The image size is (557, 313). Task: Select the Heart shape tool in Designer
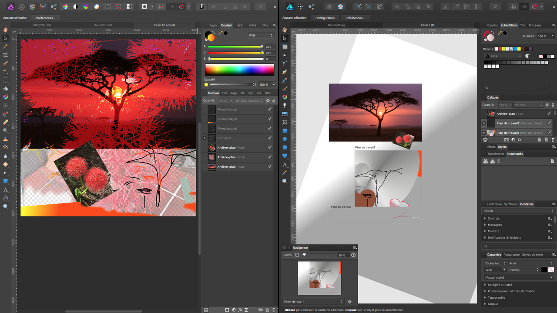pyautogui.click(x=285, y=156)
